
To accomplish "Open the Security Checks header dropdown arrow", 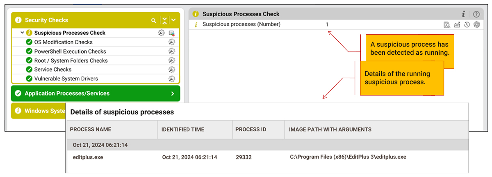I will (x=173, y=20).
